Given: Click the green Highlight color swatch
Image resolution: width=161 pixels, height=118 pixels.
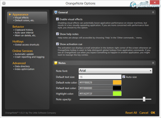Looking at the screenshot, I should [x=117, y=94].
